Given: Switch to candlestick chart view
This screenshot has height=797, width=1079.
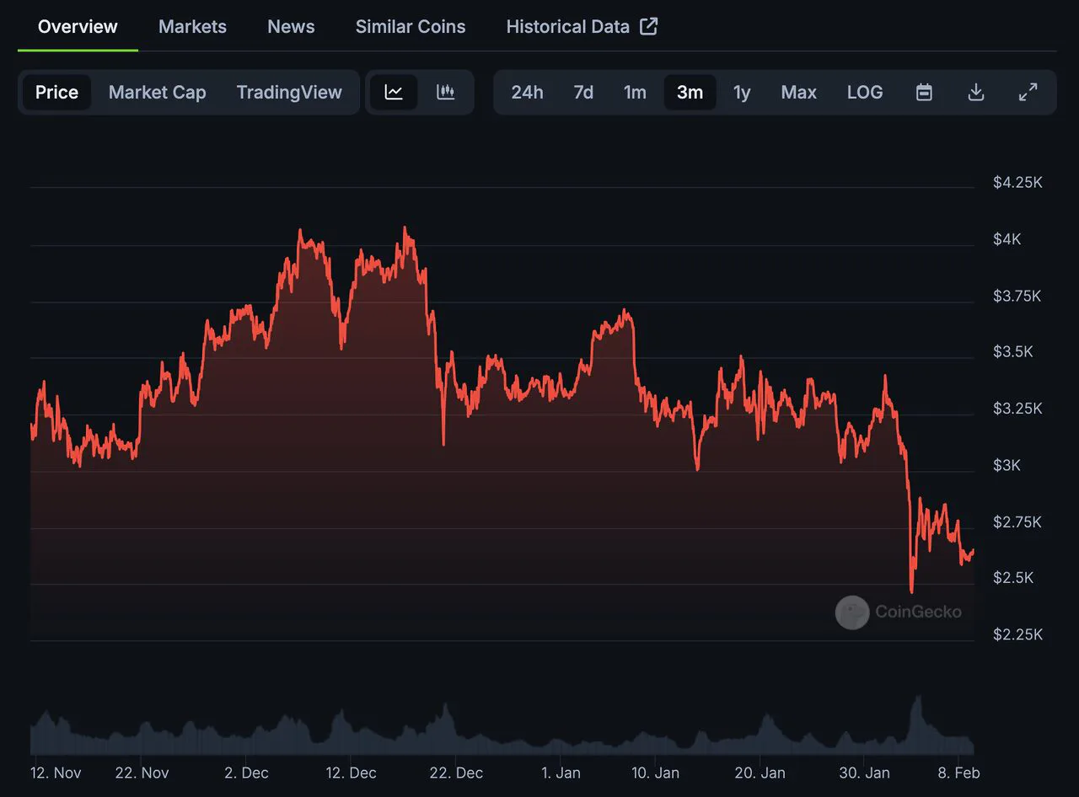Looking at the screenshot, I should [x=446, y=93].
